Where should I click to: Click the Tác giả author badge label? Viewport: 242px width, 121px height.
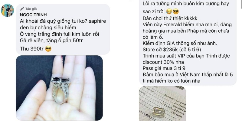31,9
